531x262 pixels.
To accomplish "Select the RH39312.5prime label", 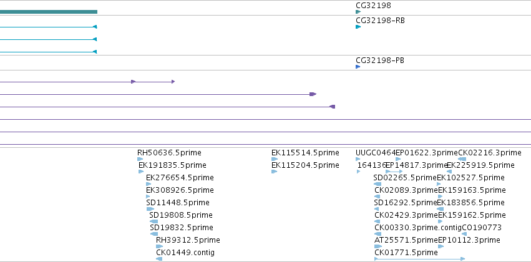I will tap(188, 240).
